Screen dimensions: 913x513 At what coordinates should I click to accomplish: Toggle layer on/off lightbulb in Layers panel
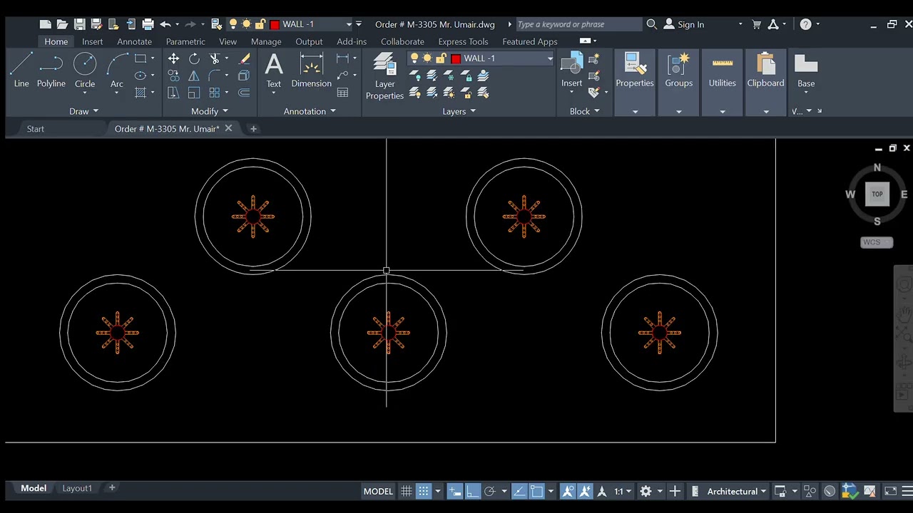pos(414,58)
